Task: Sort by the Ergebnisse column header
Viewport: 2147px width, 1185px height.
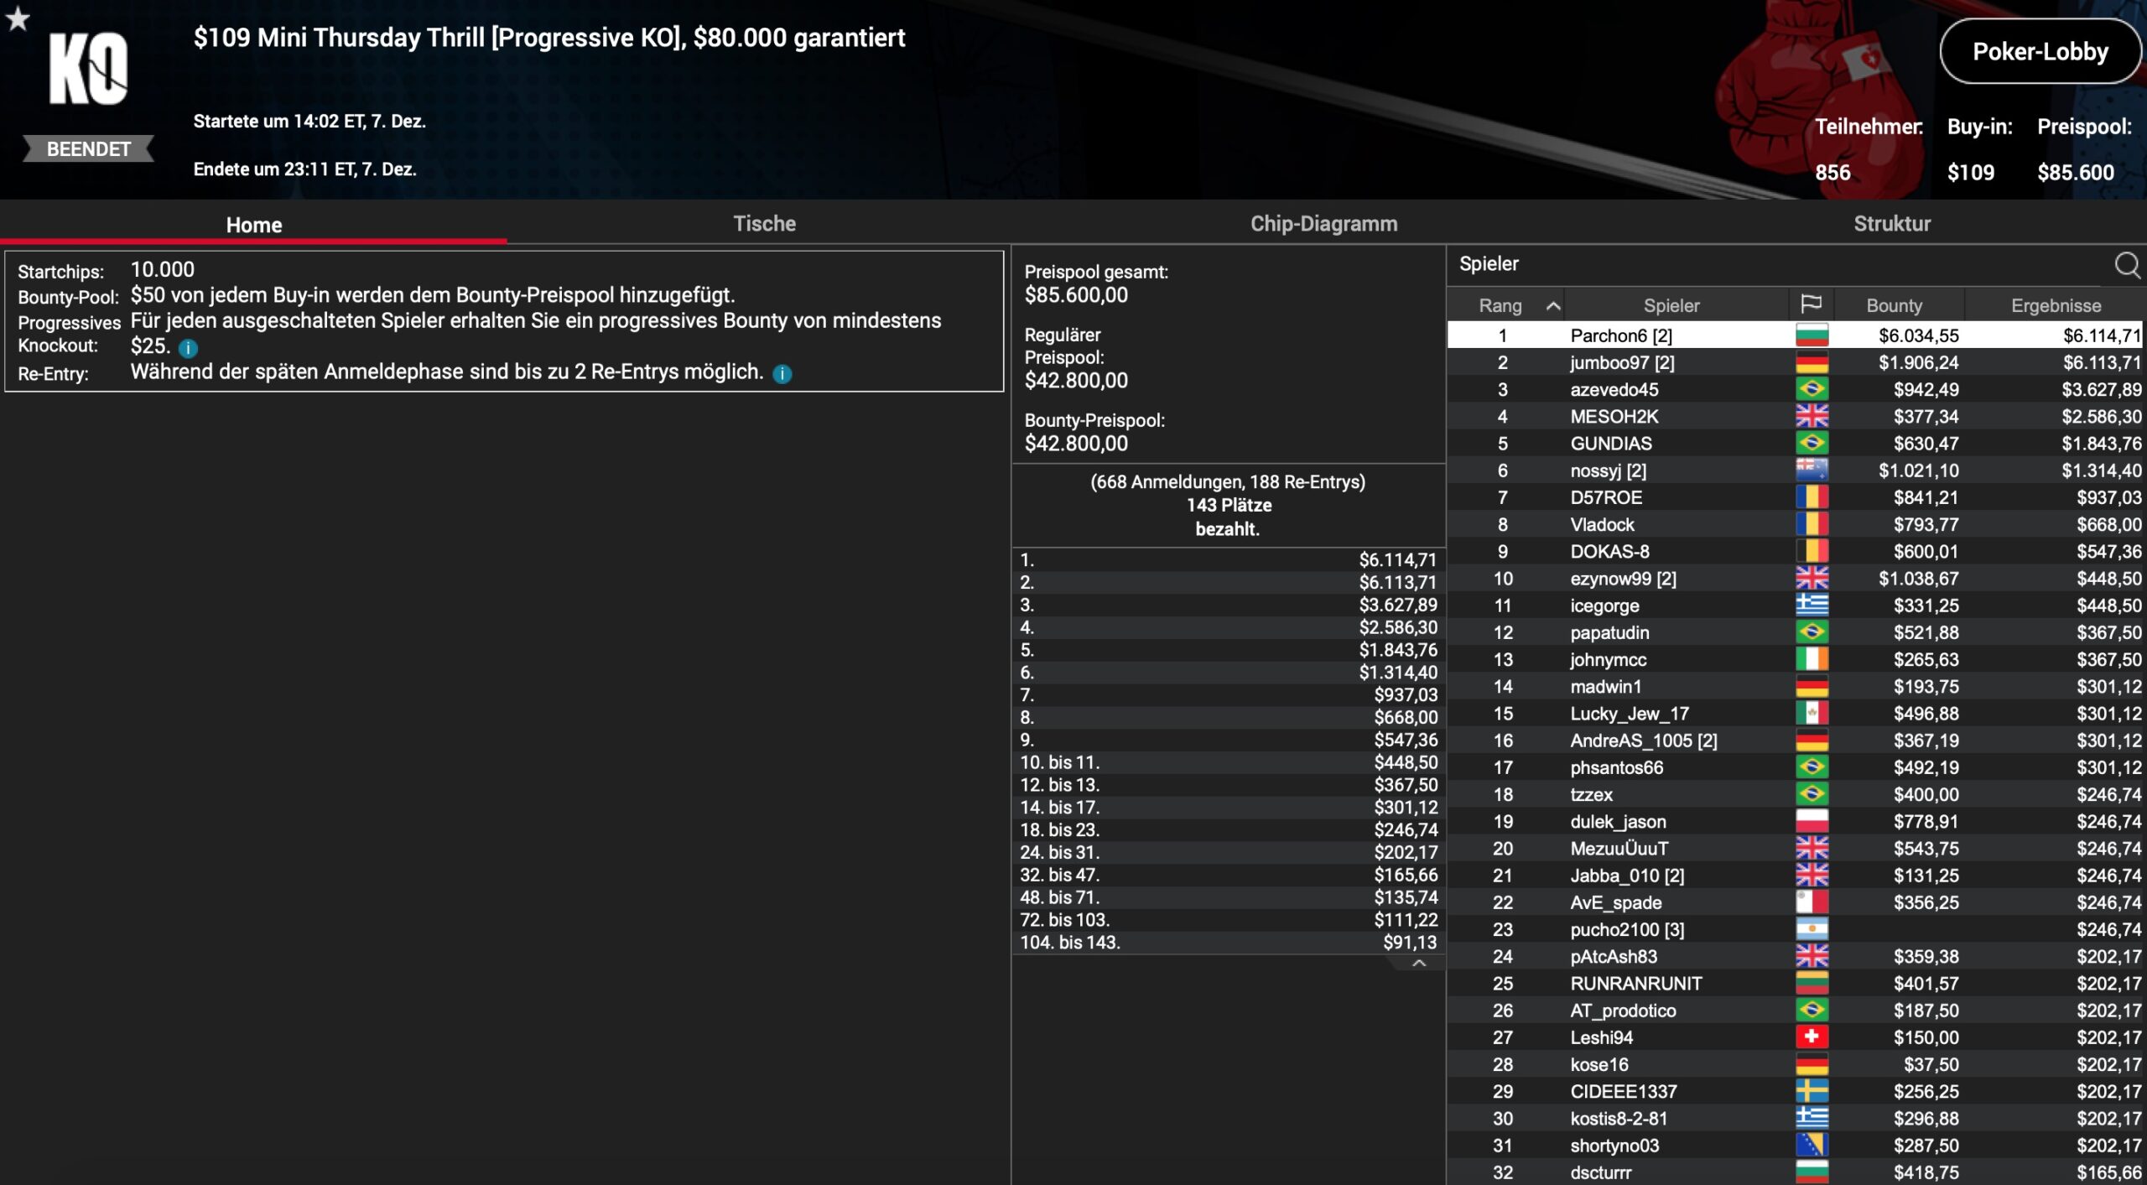Action: click(2055, 306)
